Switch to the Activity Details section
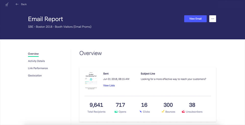 pyautogui.click(x=36, y=61)
